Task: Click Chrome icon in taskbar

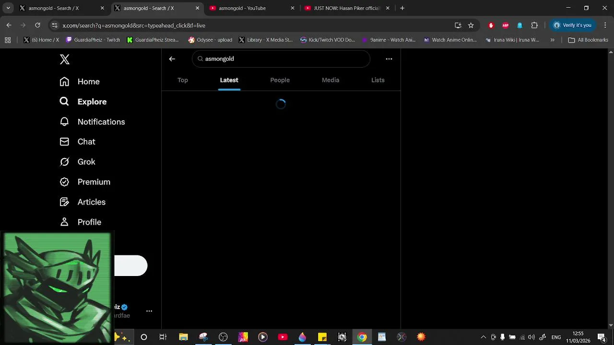Action: [x=362, y=337]
